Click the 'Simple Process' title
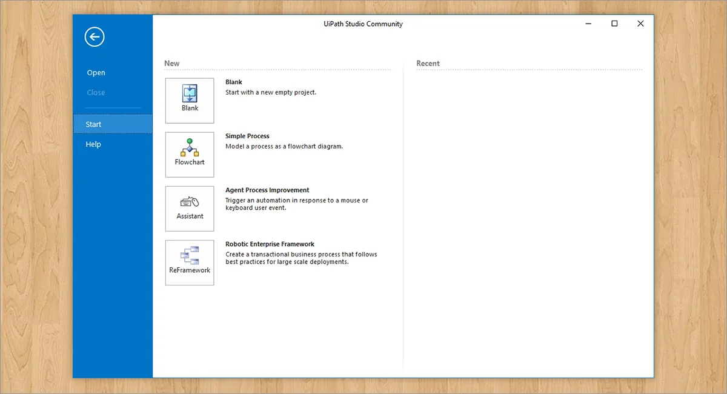Image resolution: width=727 pixels, height=394 pixels. tap(247, 136)
